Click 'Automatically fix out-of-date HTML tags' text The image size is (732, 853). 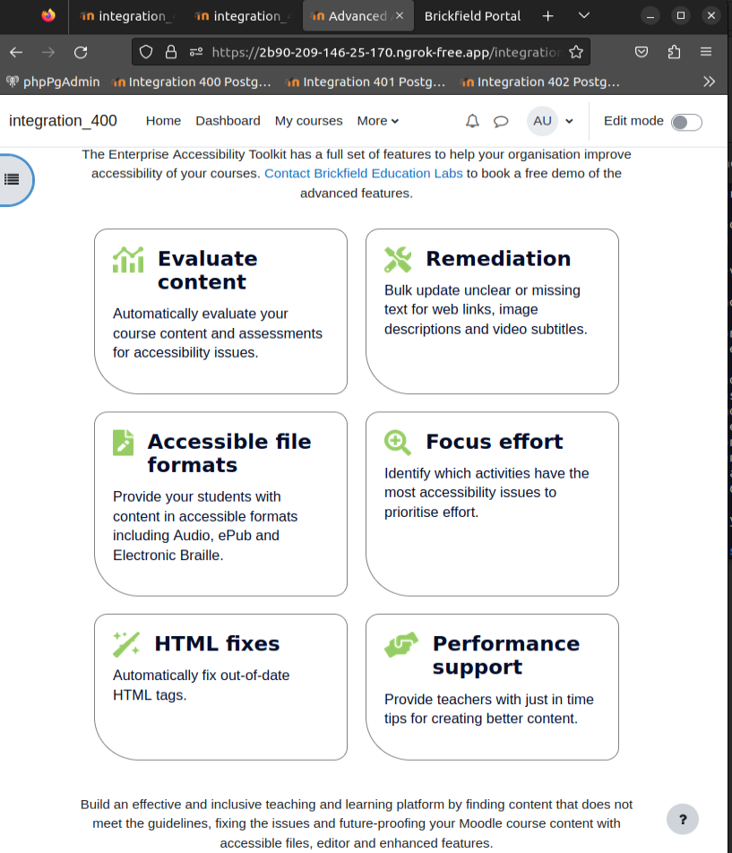click(x=202, y=685)
